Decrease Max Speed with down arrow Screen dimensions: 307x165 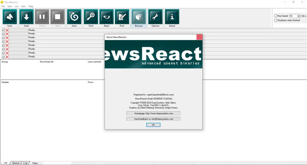(299, 17)
